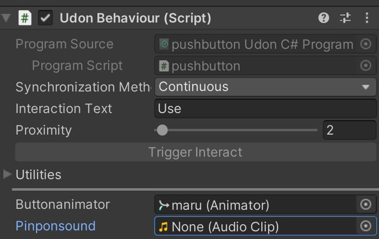The width and height of the screenshot is (379, 239).
Task: Open the component three-dot options menu
Action: (367, 18)
